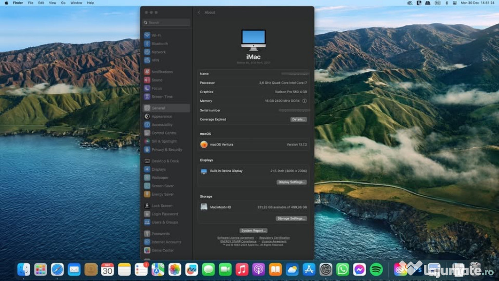499x281 pixels.
Task: Go back using the About chevron
Action: coord(199,13)
